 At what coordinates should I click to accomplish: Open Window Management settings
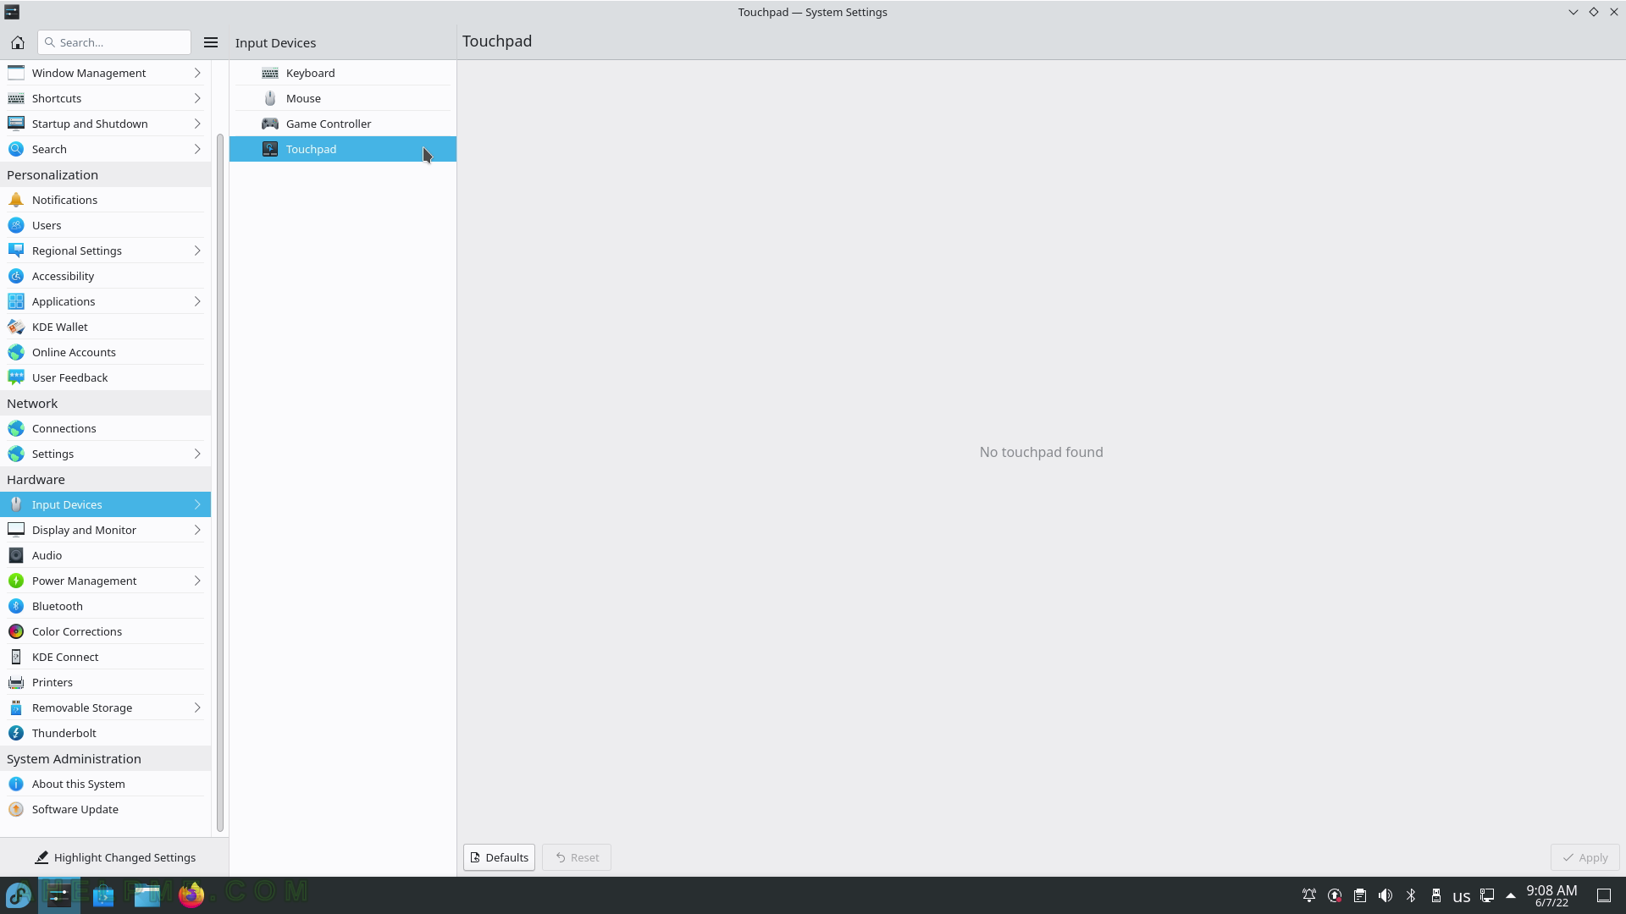coord(105,73)
